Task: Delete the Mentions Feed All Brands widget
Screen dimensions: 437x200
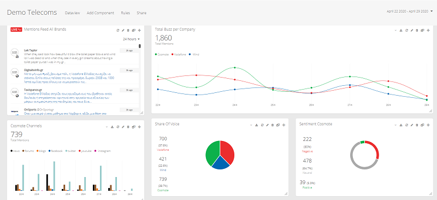Action: point(128,30)
